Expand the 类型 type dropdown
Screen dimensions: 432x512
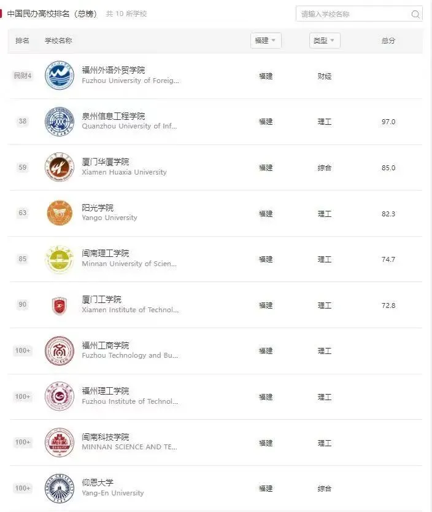click(325, 41)
